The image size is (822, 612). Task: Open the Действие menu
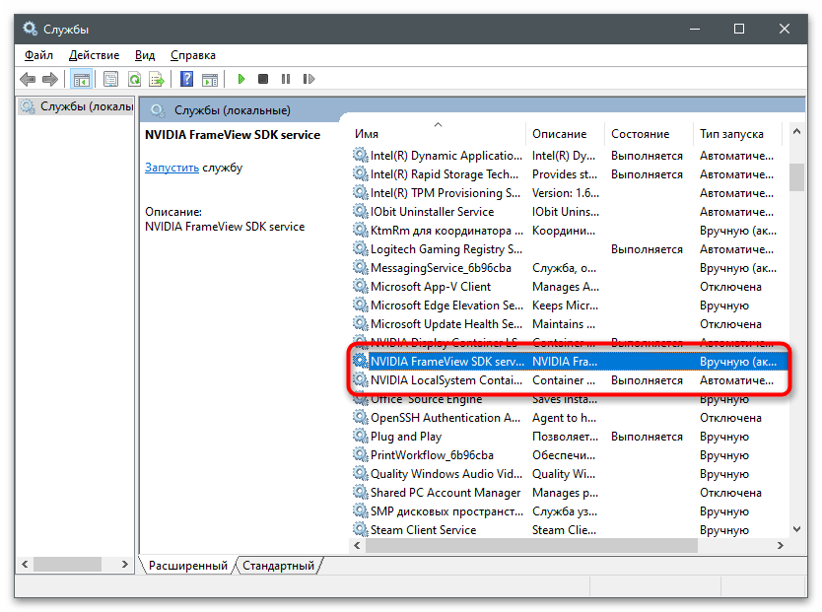click(94, 55)
